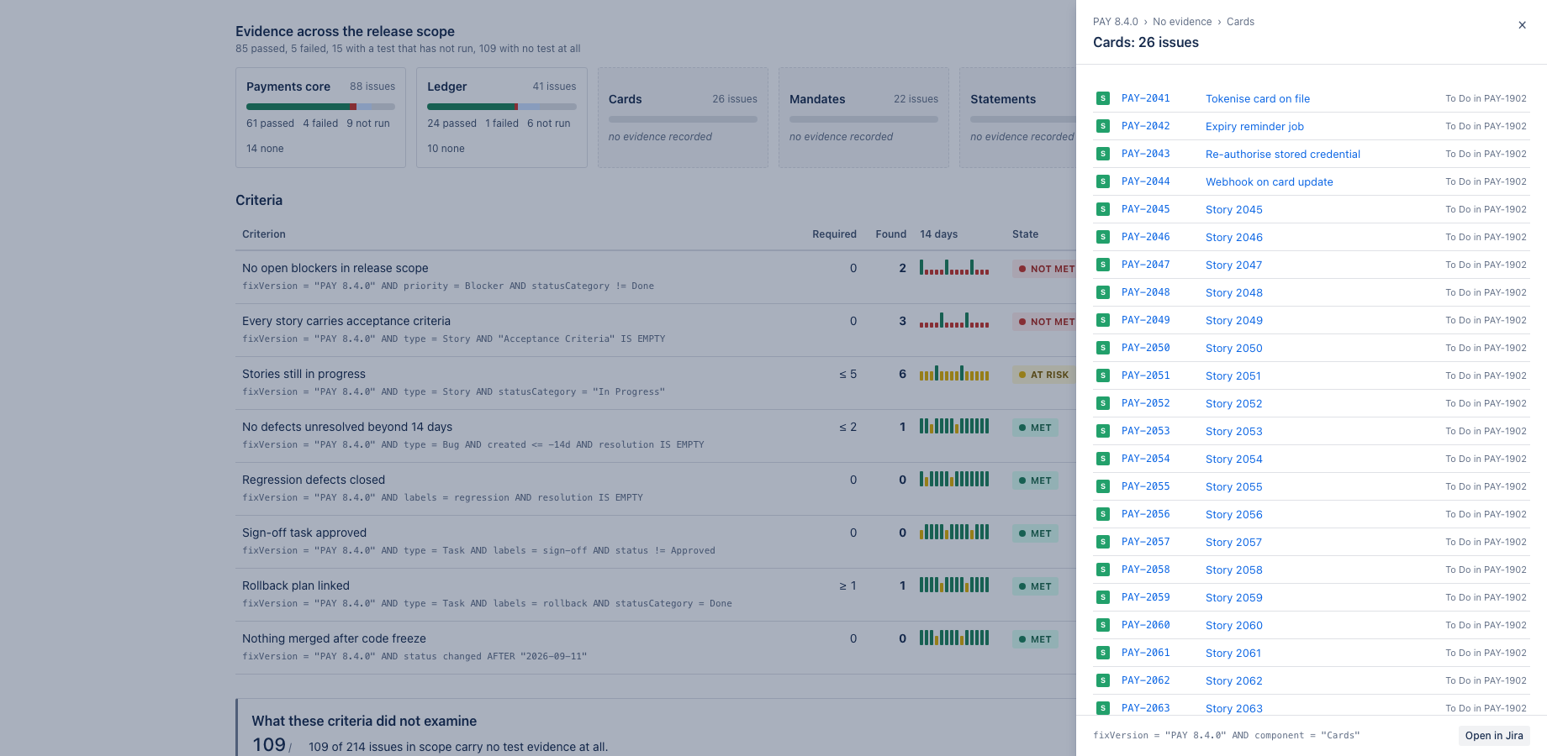Click AT RISK badge for Stories in progress
The width and height of the screenshot is (1547, 756).
coord(1044,375)
